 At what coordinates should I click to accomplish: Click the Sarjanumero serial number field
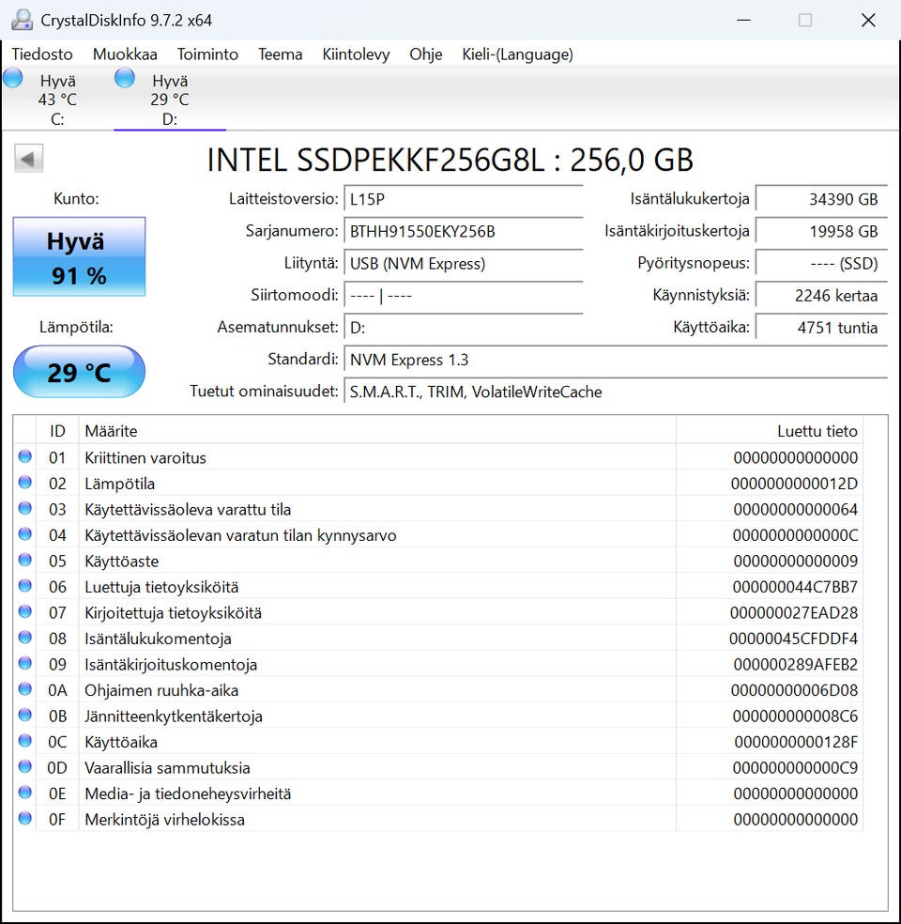(x=463, y=231)
